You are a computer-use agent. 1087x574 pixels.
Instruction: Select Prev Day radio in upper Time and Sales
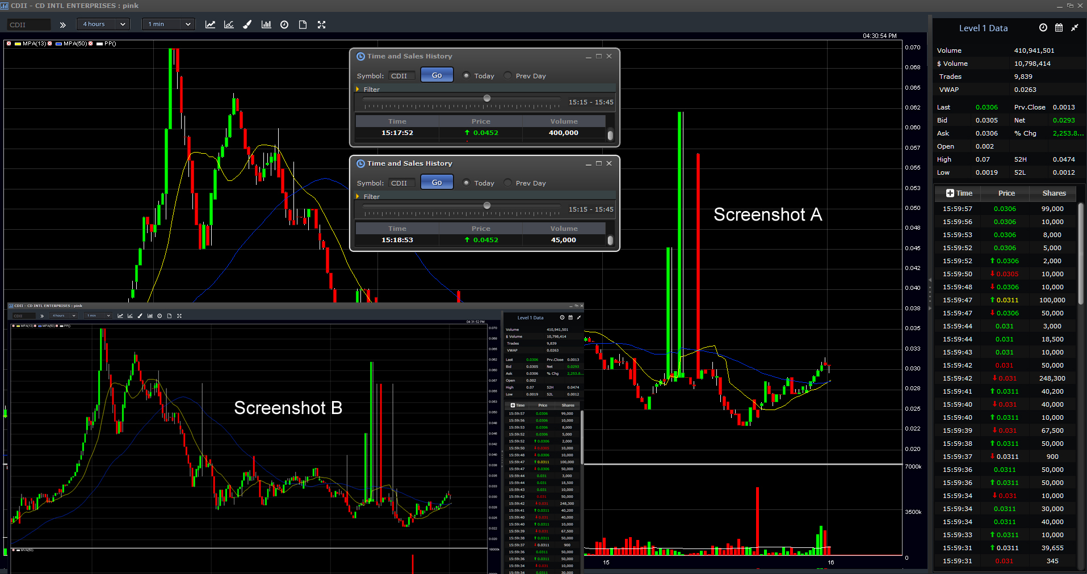[x=507, y=75]
